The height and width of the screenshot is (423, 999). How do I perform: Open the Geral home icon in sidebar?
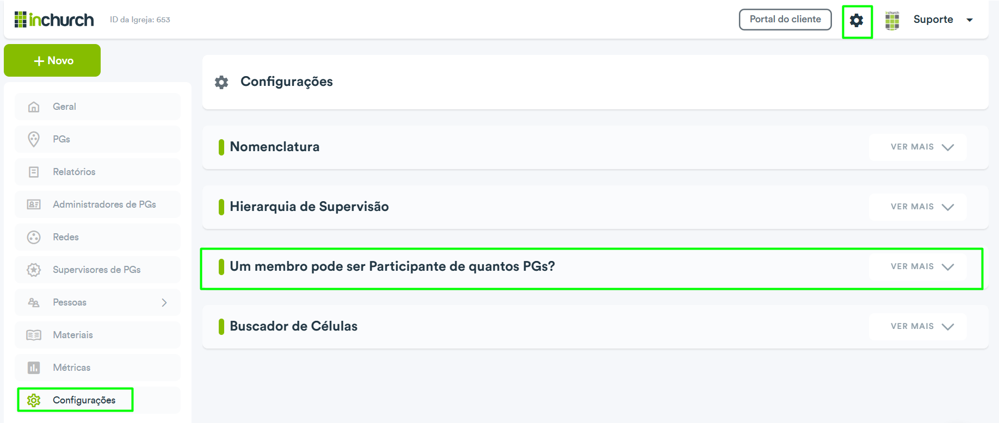coord(34,107)
